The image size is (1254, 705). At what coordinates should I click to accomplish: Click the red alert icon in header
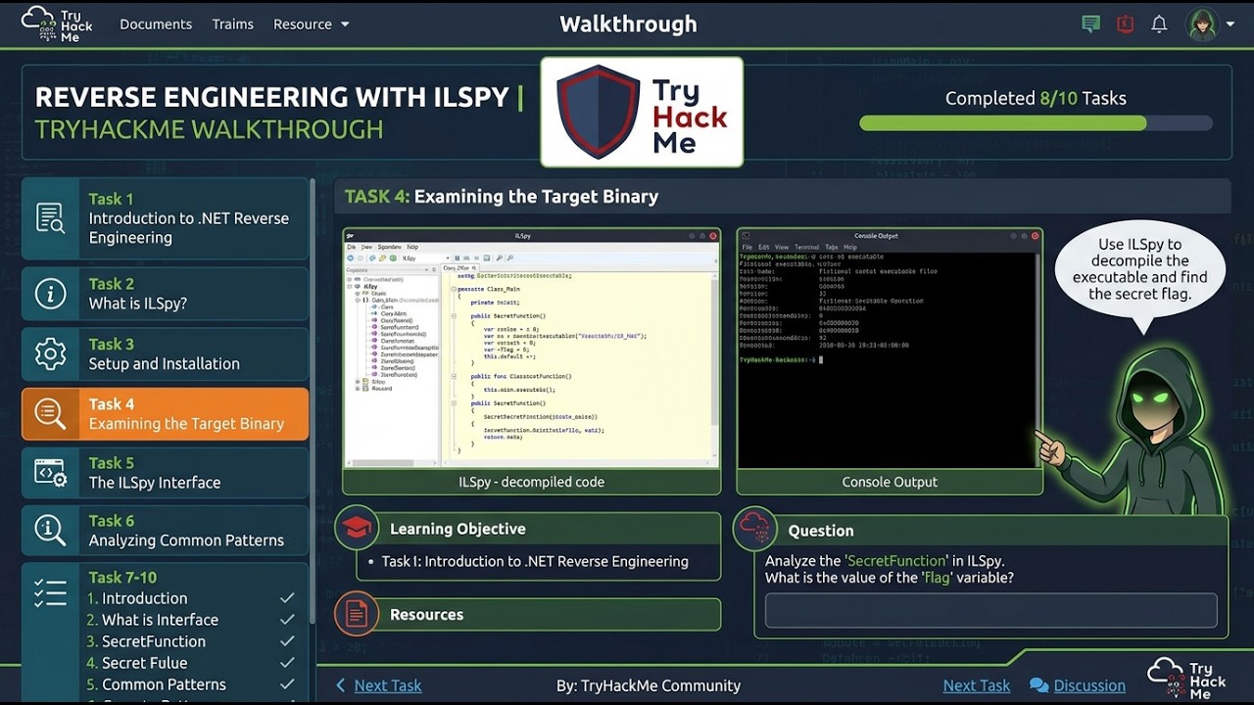coord(1125,24)
